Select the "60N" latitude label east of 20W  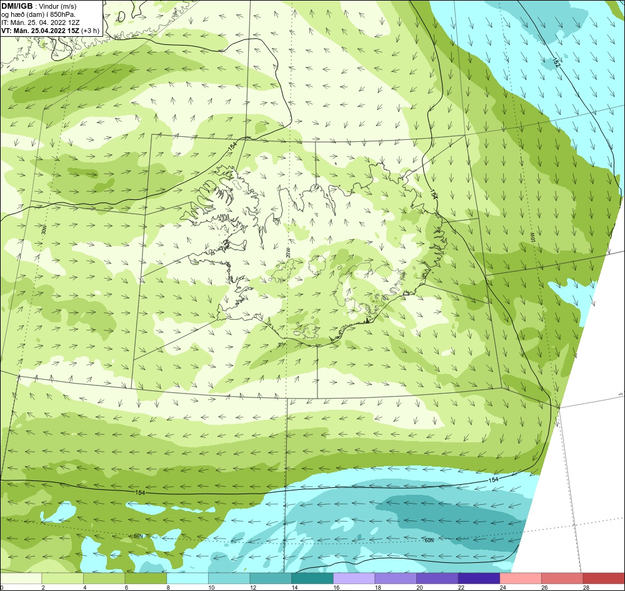(429, 540)
